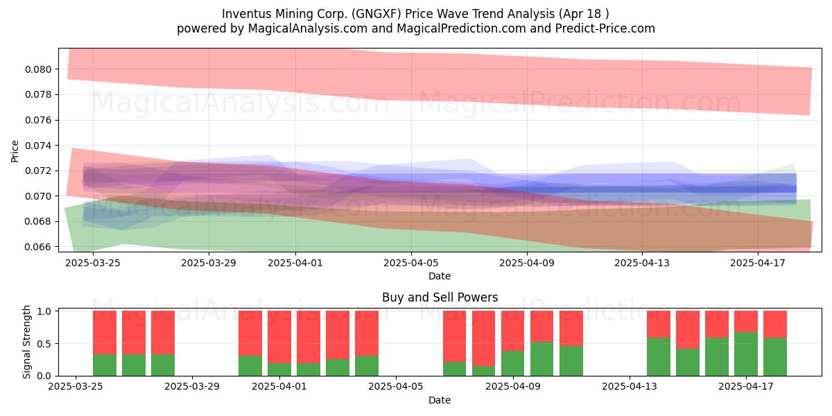The height and width of the screenshot is (416, 832).
Task: Click 2025-04-01 on the price chart date axis
Action: tap(296, 263)
